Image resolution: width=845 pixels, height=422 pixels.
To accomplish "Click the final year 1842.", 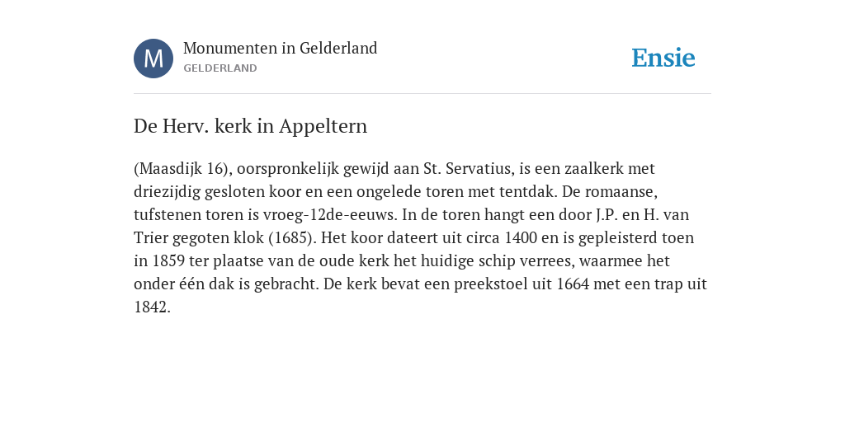I will (x=152, y=307).
